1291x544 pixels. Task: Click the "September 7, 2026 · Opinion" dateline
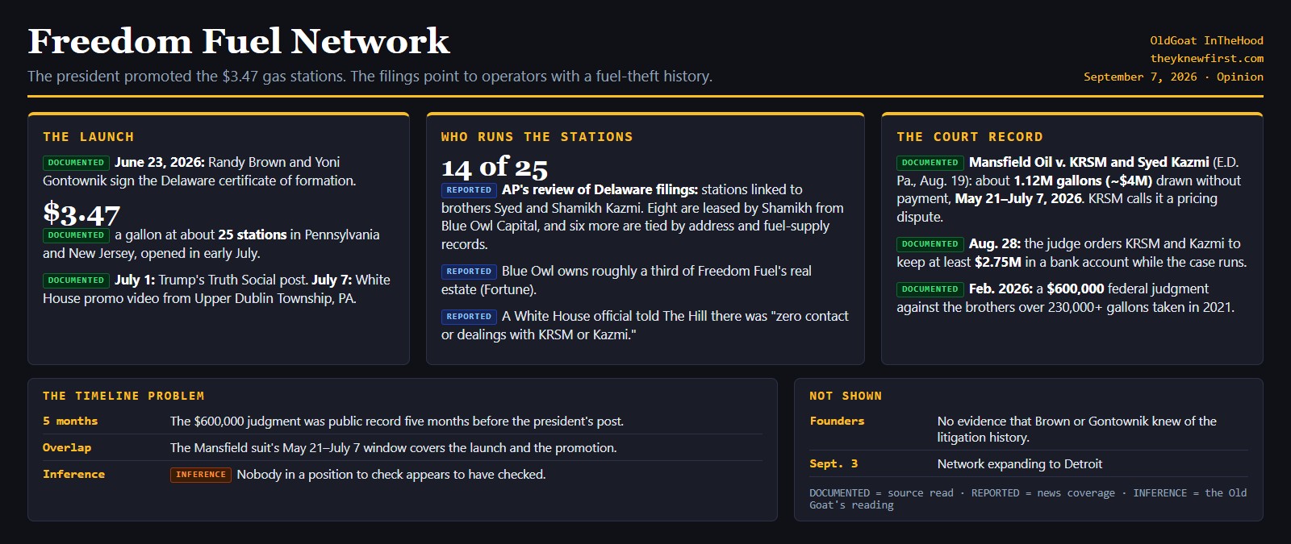coord(1173,77)
